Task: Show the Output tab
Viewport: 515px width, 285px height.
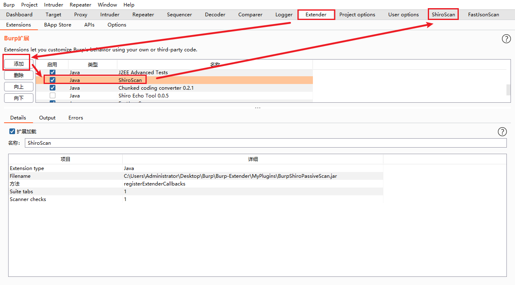Action: [x=47, y=118]
